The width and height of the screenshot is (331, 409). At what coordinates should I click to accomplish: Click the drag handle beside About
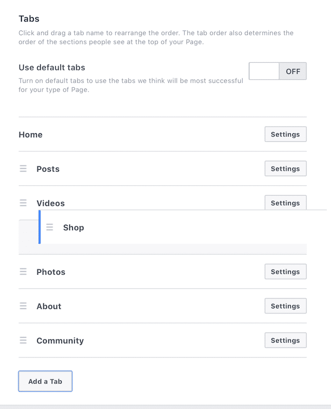(23, 306)
